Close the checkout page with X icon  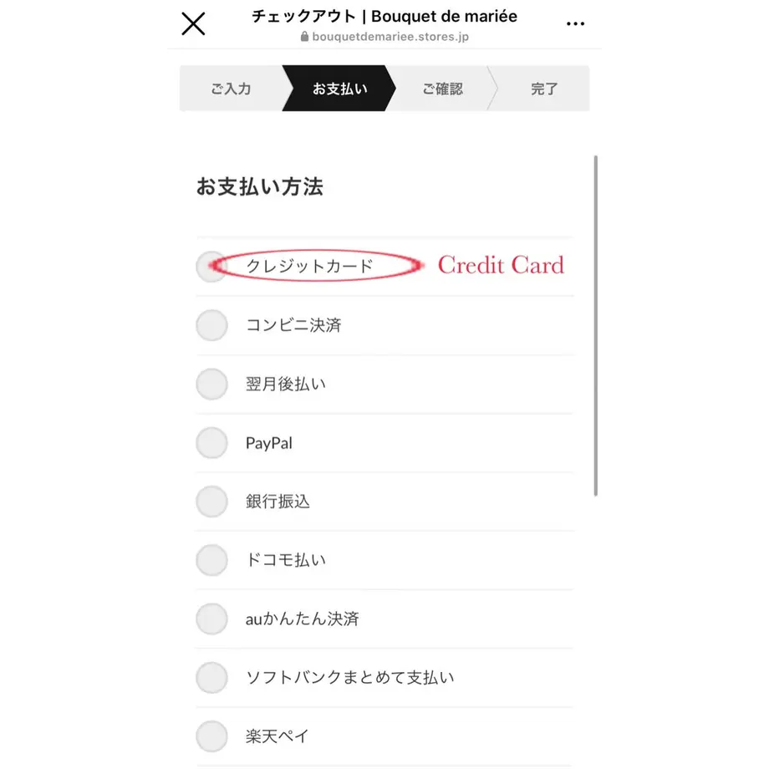193,23
